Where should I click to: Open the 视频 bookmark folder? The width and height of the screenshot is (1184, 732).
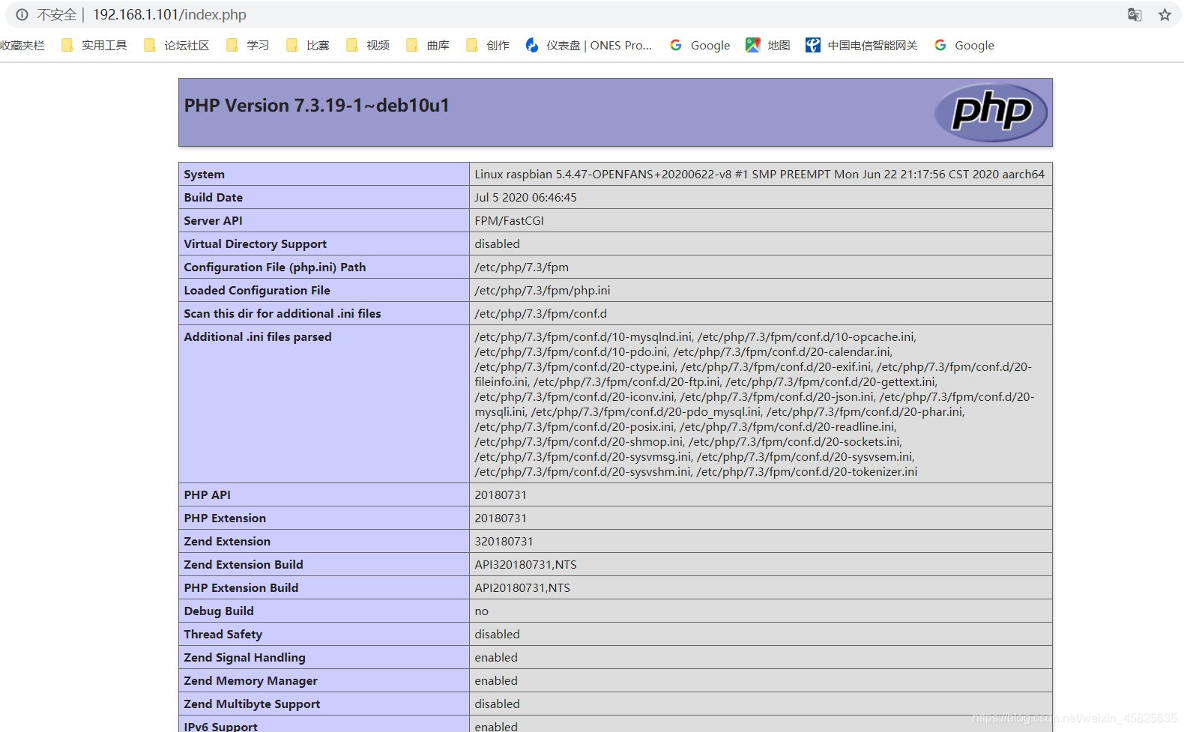[368, 45]
